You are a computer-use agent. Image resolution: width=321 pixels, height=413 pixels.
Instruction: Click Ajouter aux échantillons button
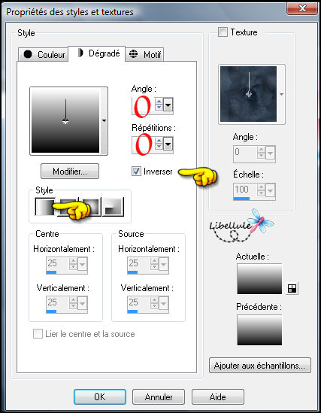[x=260, y=366]
